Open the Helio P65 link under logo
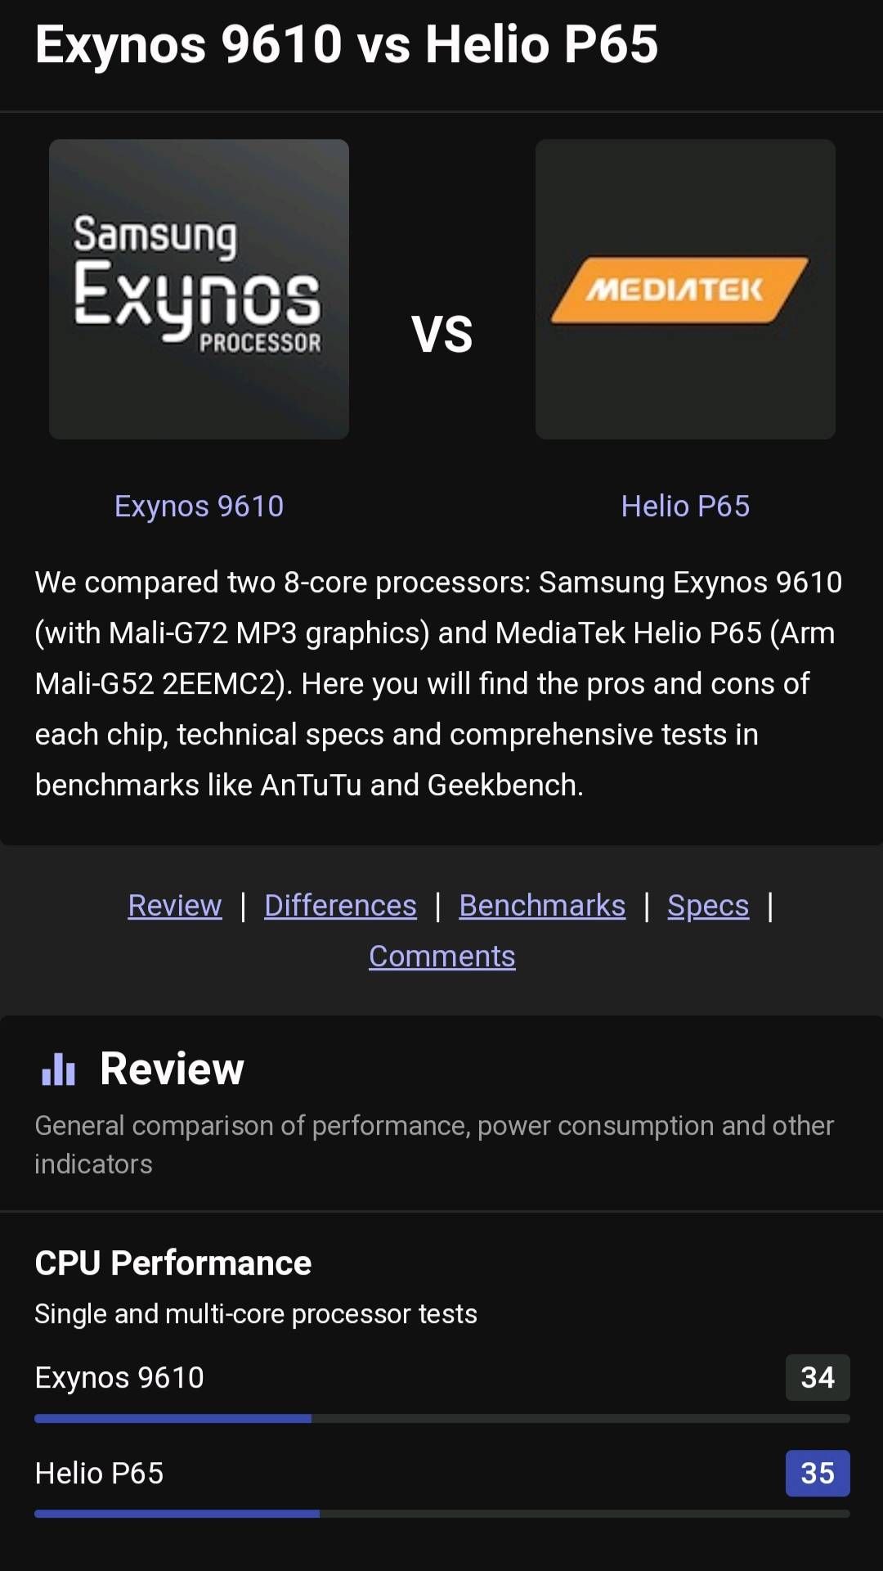883x1571 pixels. tap(685, 506)
